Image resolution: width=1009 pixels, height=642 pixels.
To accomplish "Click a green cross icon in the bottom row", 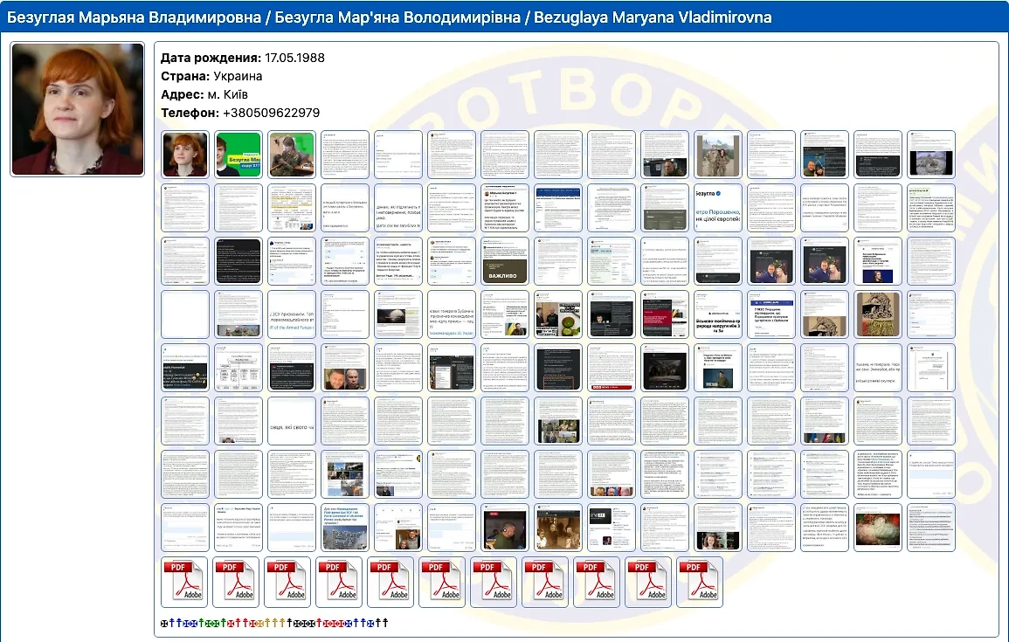I will click(208, 622).
